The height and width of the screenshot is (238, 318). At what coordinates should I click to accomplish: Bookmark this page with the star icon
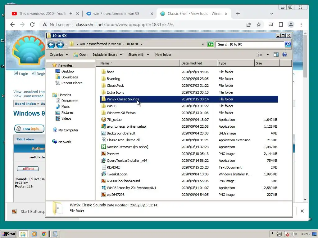click(x=259, y=24)
